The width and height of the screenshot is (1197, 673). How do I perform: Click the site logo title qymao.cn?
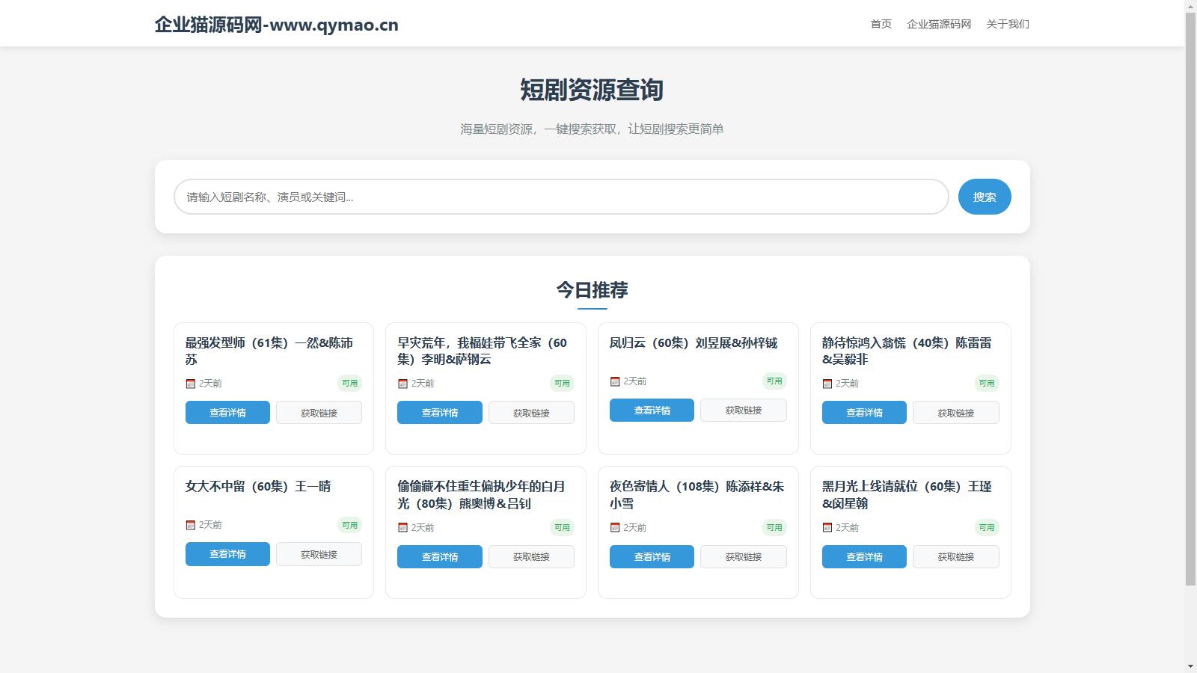coord(276,25)
